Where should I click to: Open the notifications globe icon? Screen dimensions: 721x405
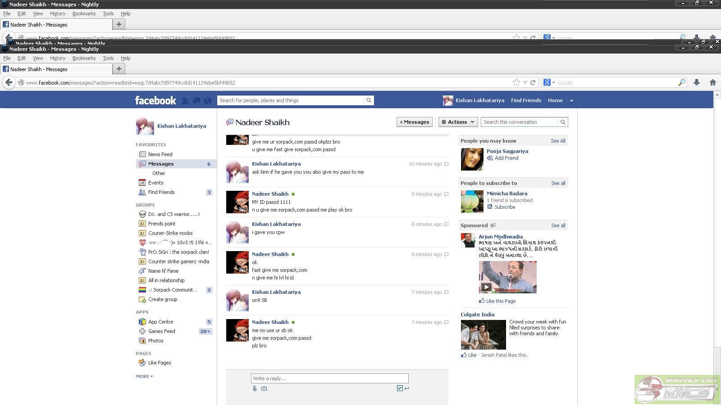(208, 101)
